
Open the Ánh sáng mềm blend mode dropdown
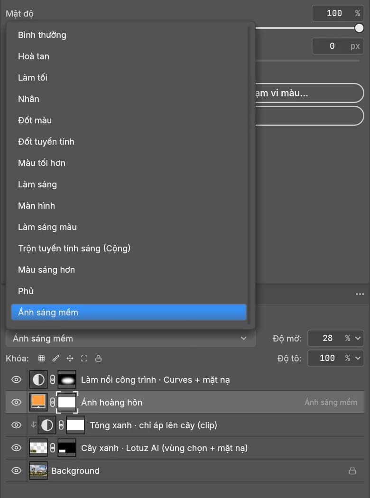pyautogui.click(x=130, y=339)
